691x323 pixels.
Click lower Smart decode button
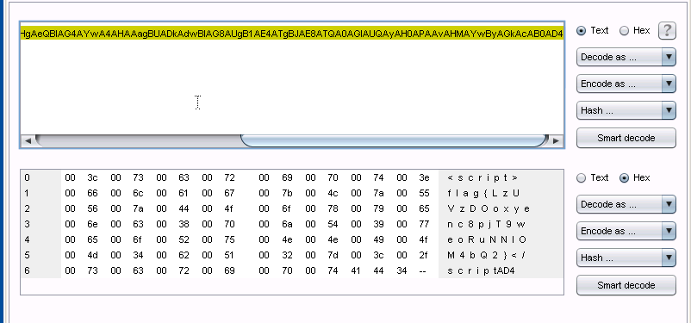tap(626, 285)
